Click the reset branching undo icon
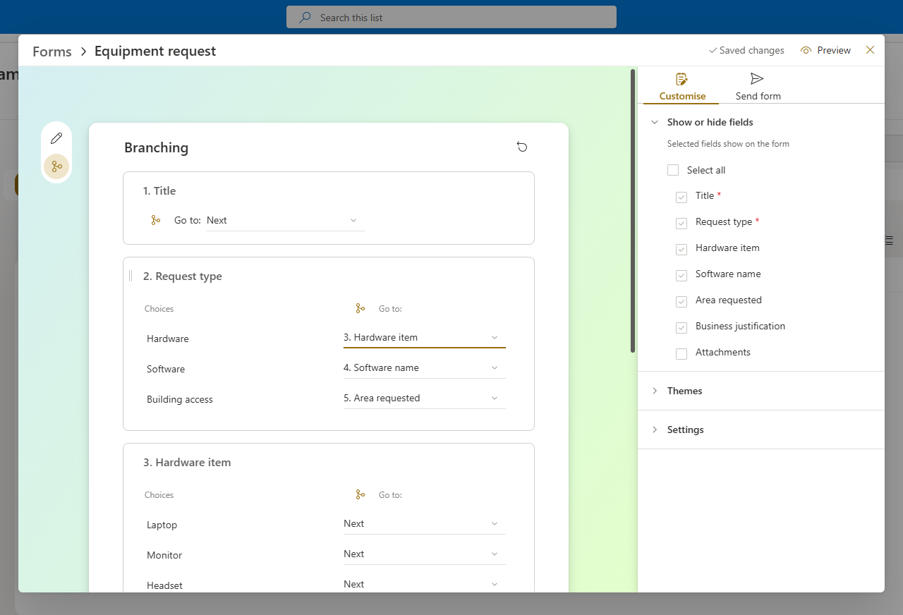The width and height of the screenshot is (903, 615). (522, 147)
